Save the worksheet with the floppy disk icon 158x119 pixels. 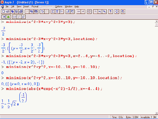tap(16, 12)
